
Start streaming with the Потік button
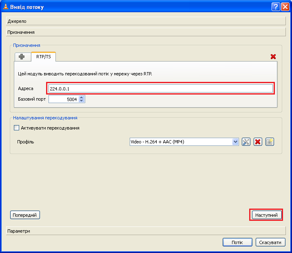click(237, 242)
